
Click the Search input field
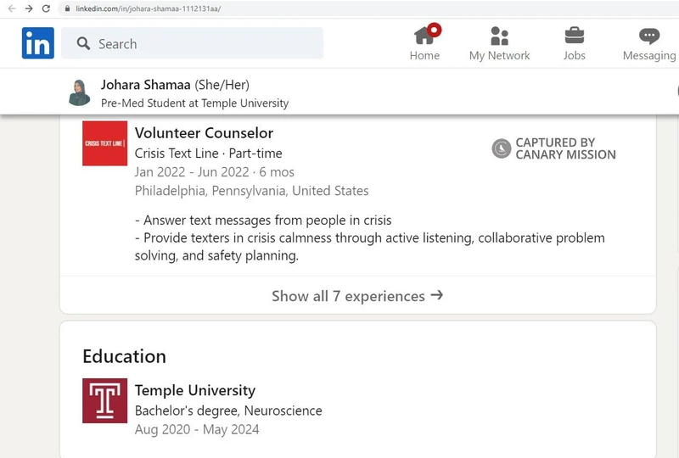coord(193,43)
